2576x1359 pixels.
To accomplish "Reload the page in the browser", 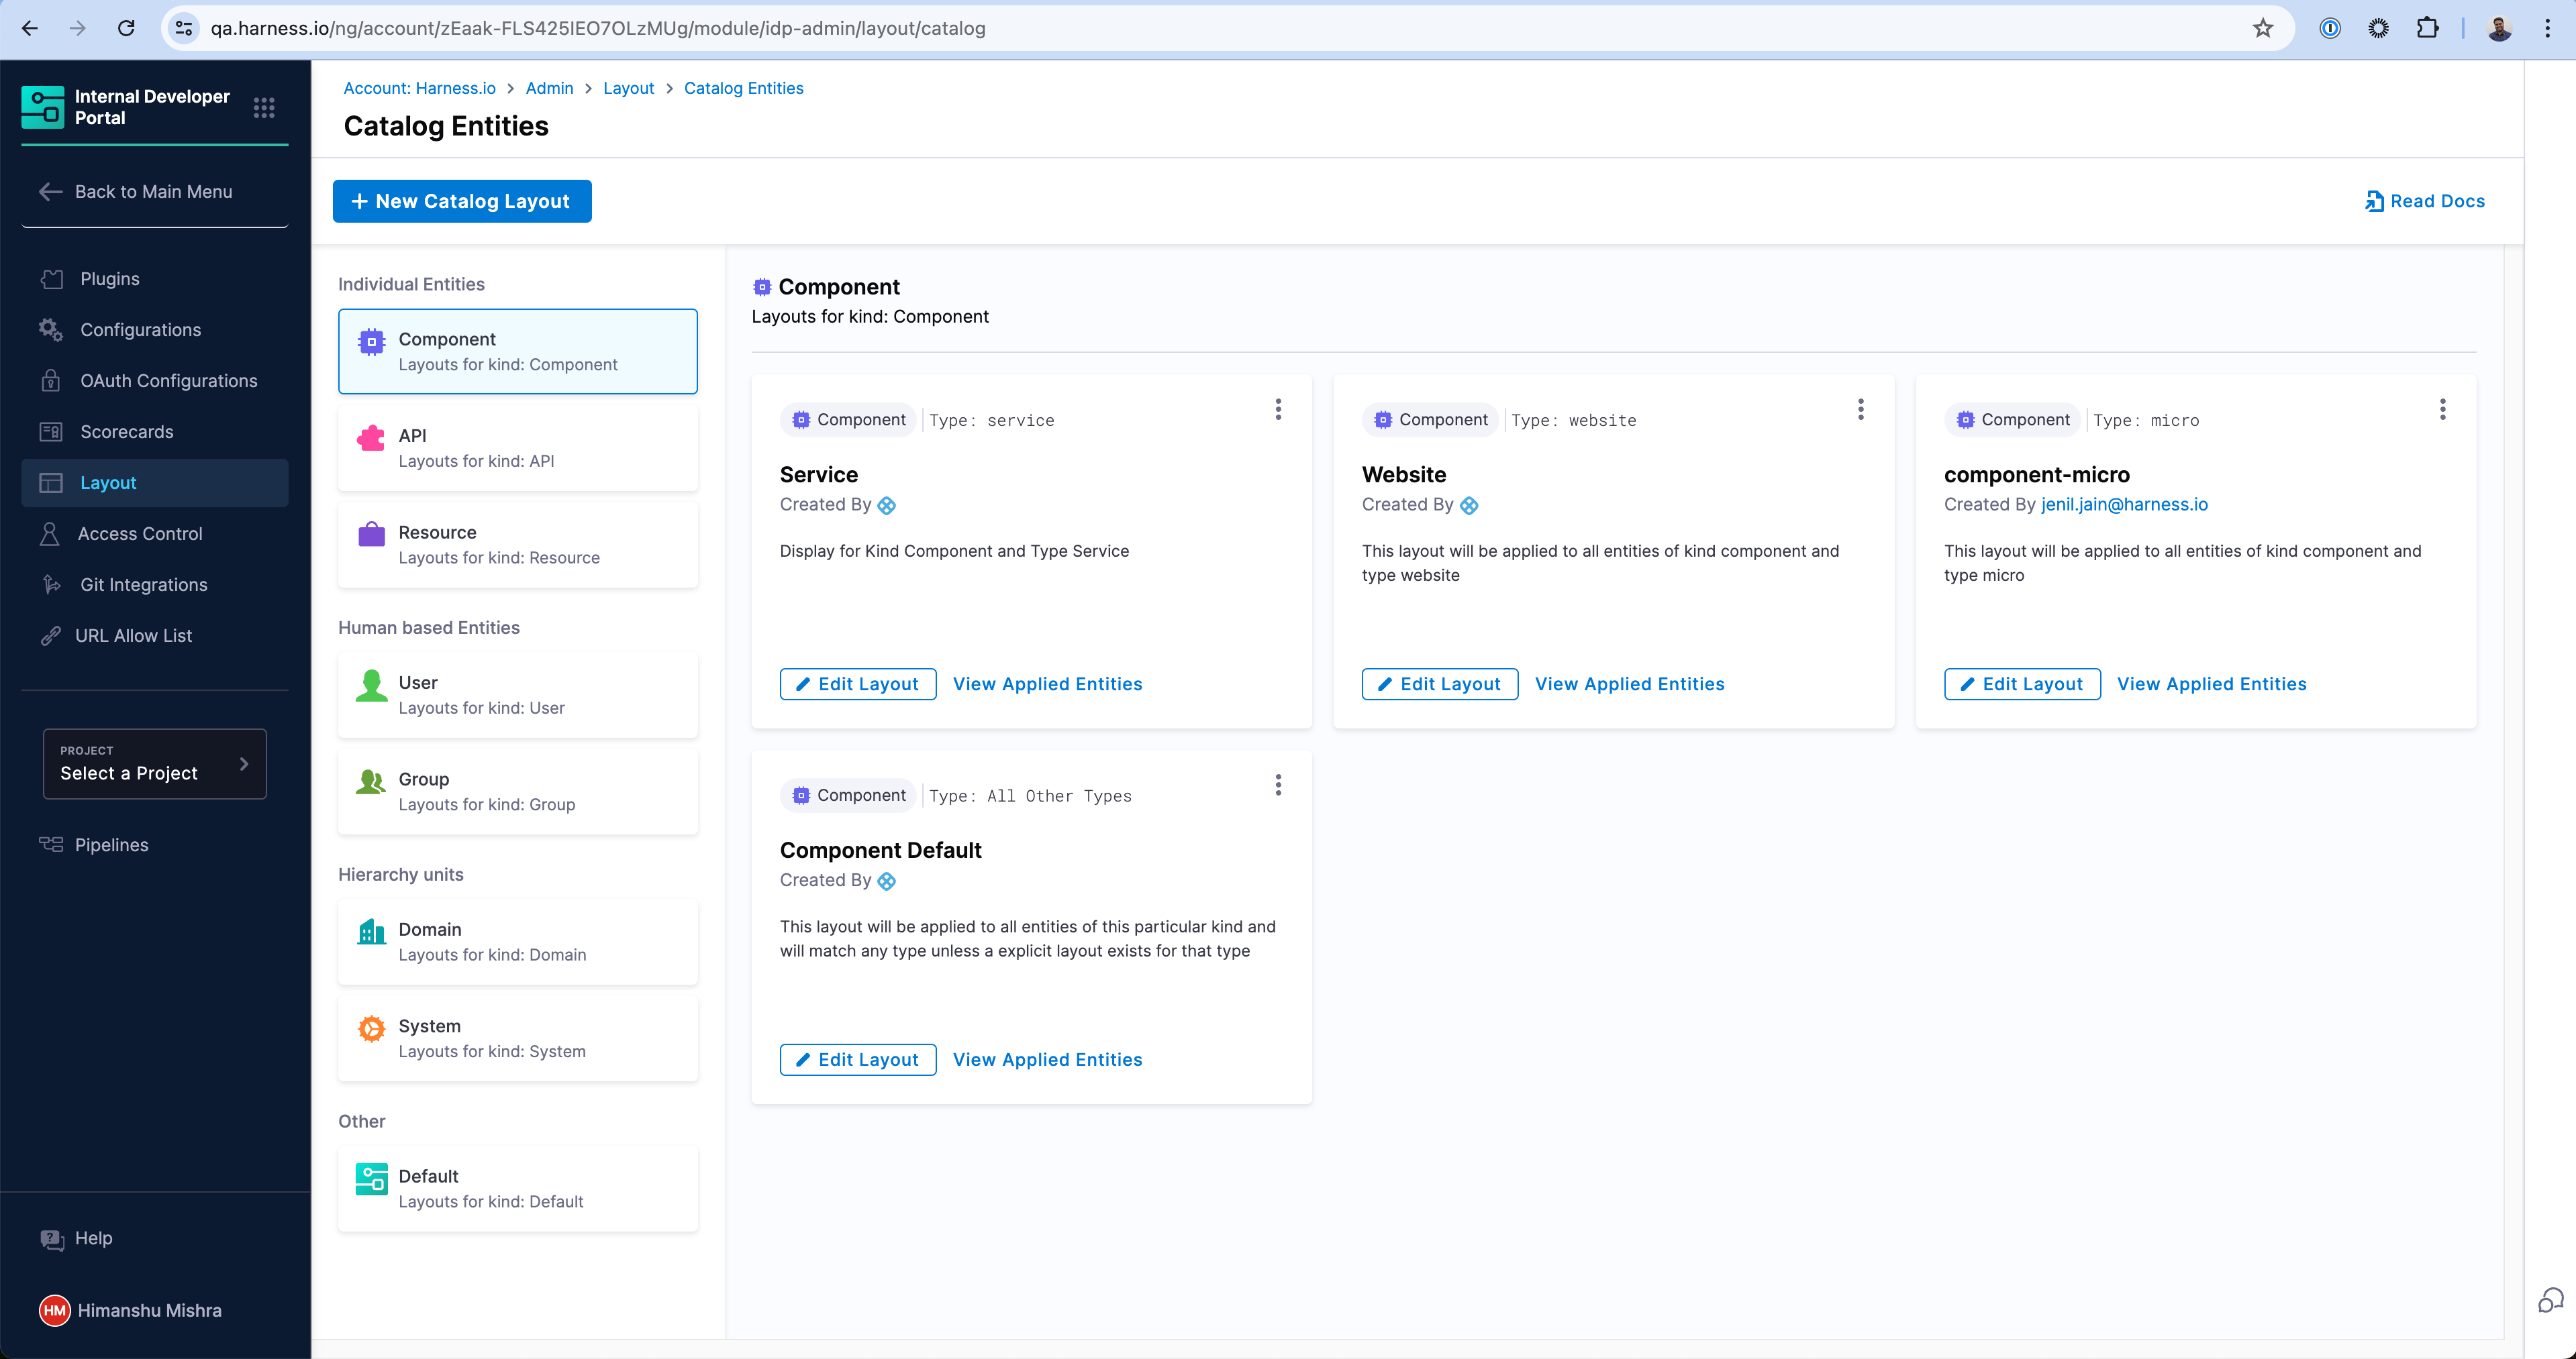I will 126,28.
